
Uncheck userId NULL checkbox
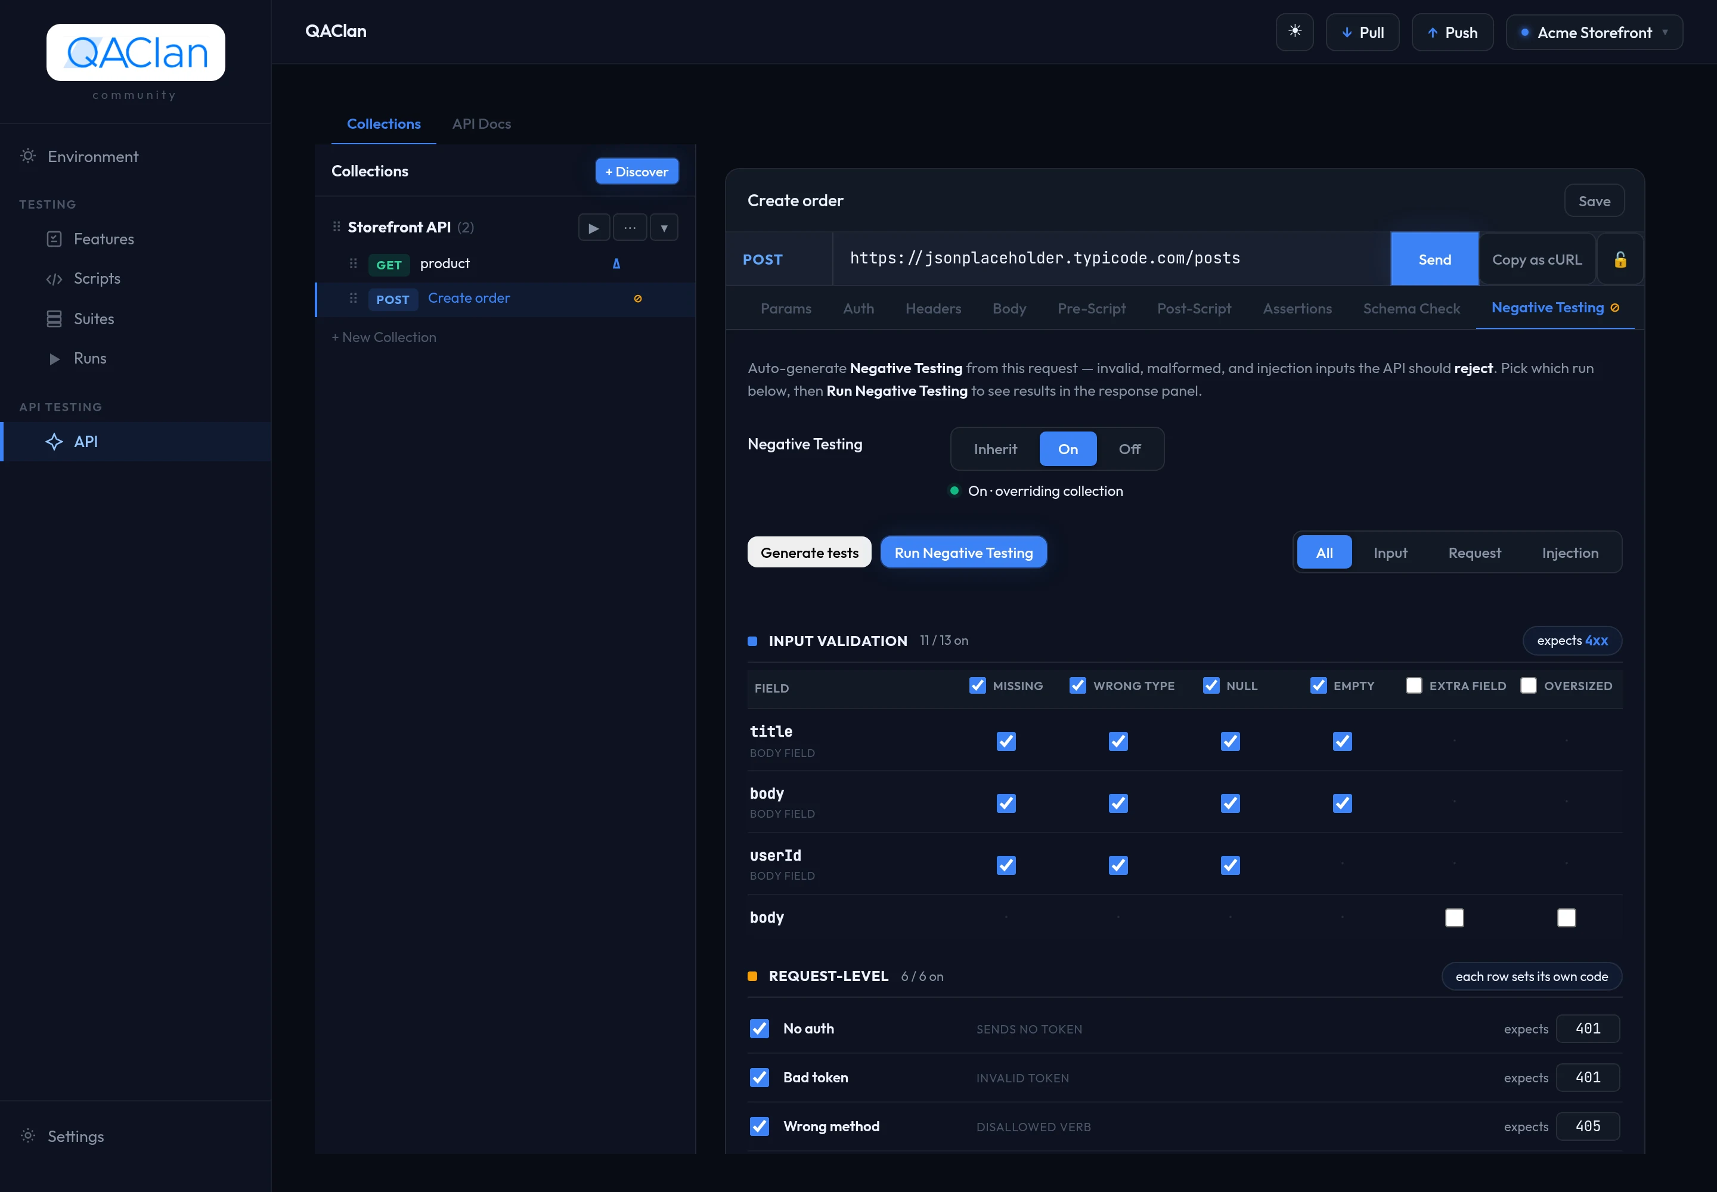(1230, 865)
